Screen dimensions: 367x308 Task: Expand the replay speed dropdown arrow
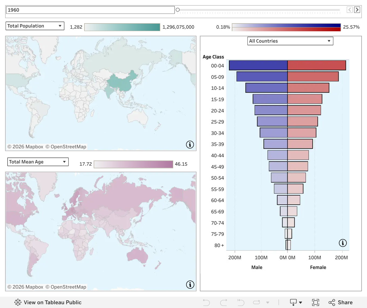coord(268,303)
